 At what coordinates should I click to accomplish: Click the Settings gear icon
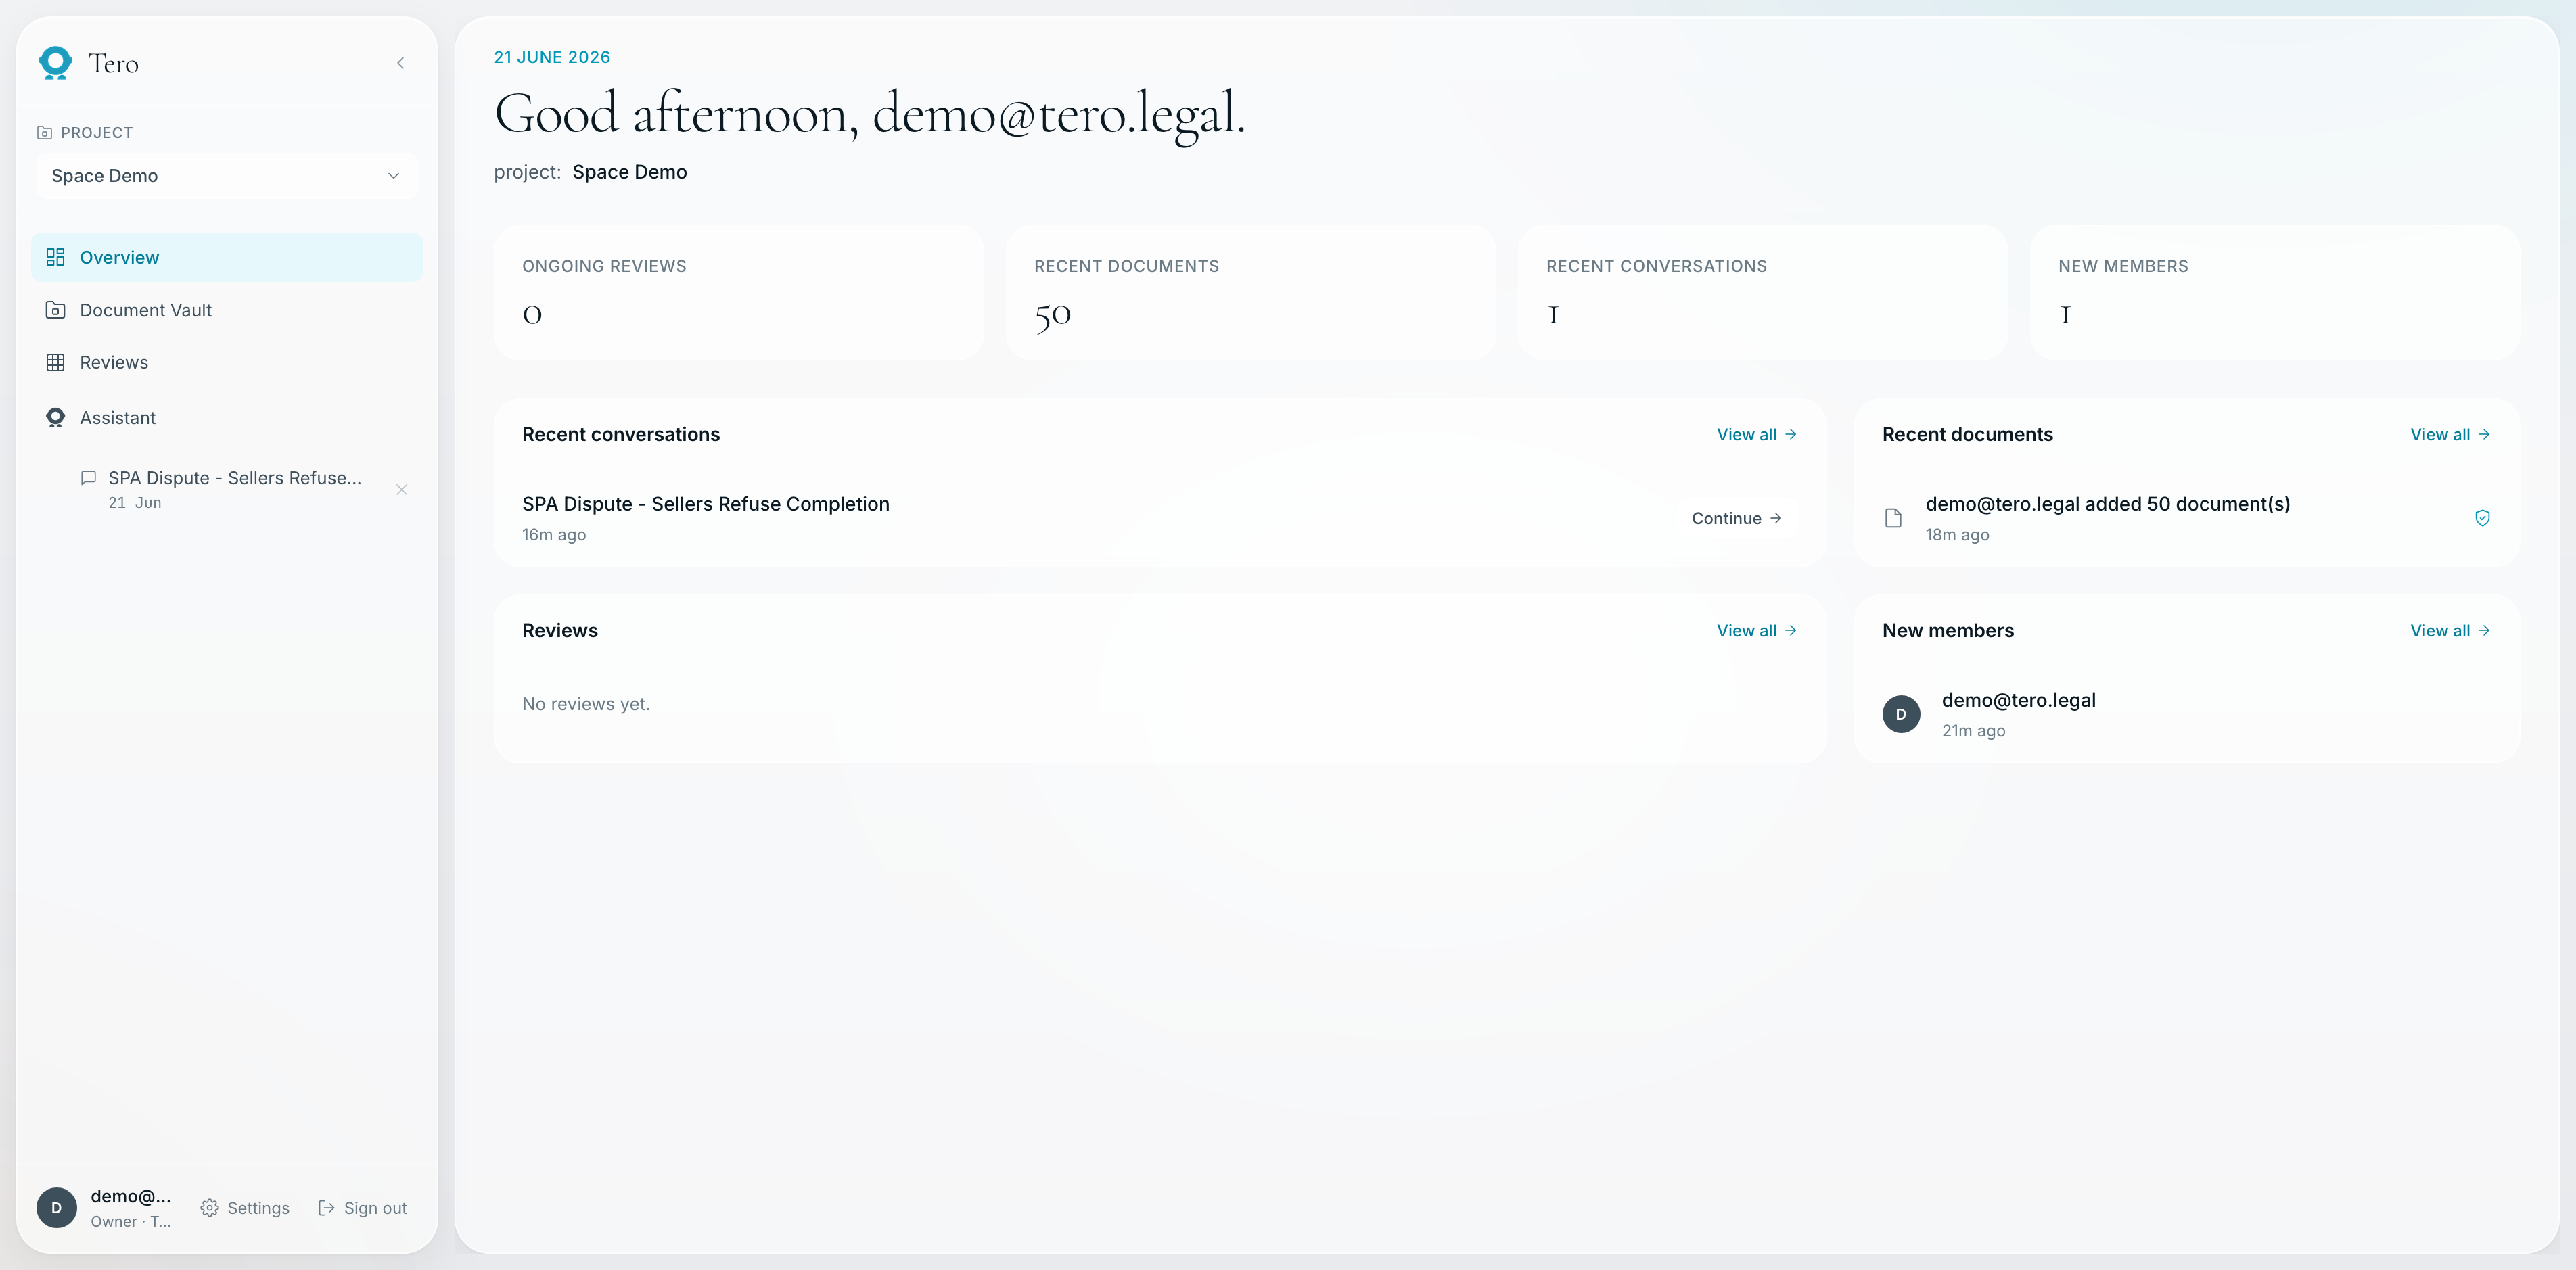209,1208
